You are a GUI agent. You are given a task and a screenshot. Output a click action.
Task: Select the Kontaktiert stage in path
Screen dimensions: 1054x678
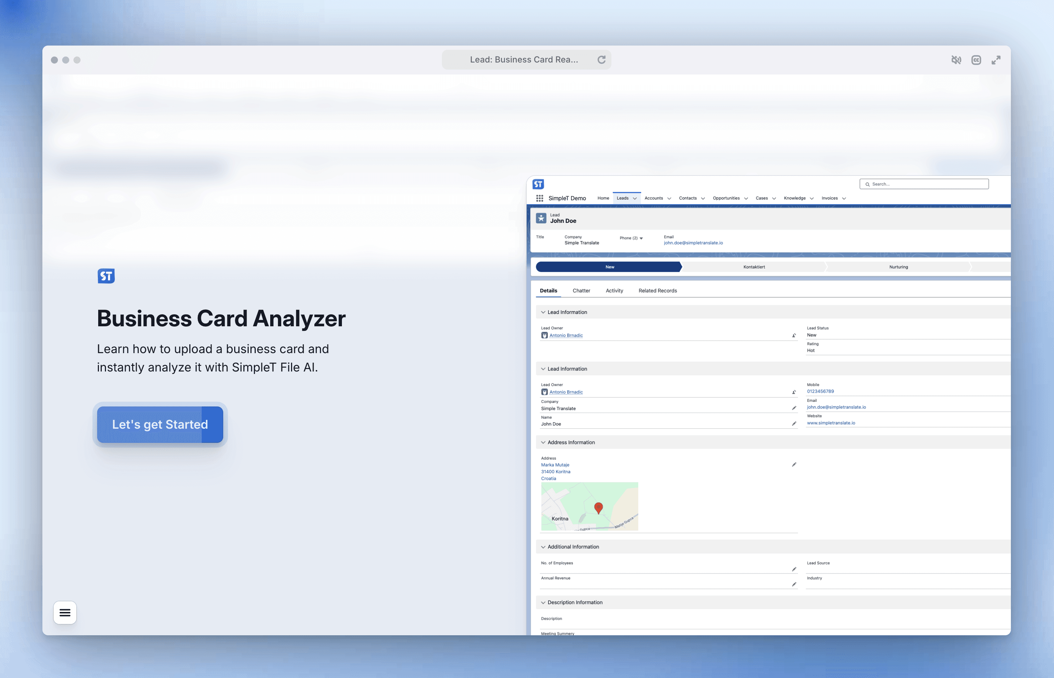(x=754, y=267)
